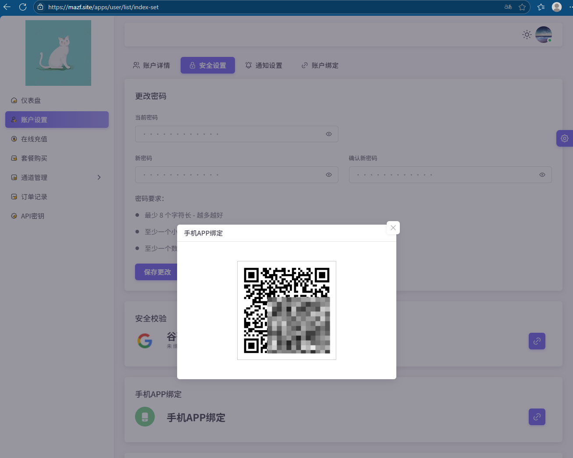The height and width of the screenshot is (458, 573).
Task: Open user avatar menu in header
Action: (x=544, y=35)
